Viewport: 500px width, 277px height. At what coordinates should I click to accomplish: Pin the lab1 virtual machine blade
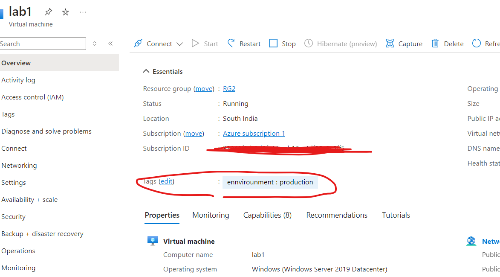tap(48, 12)
